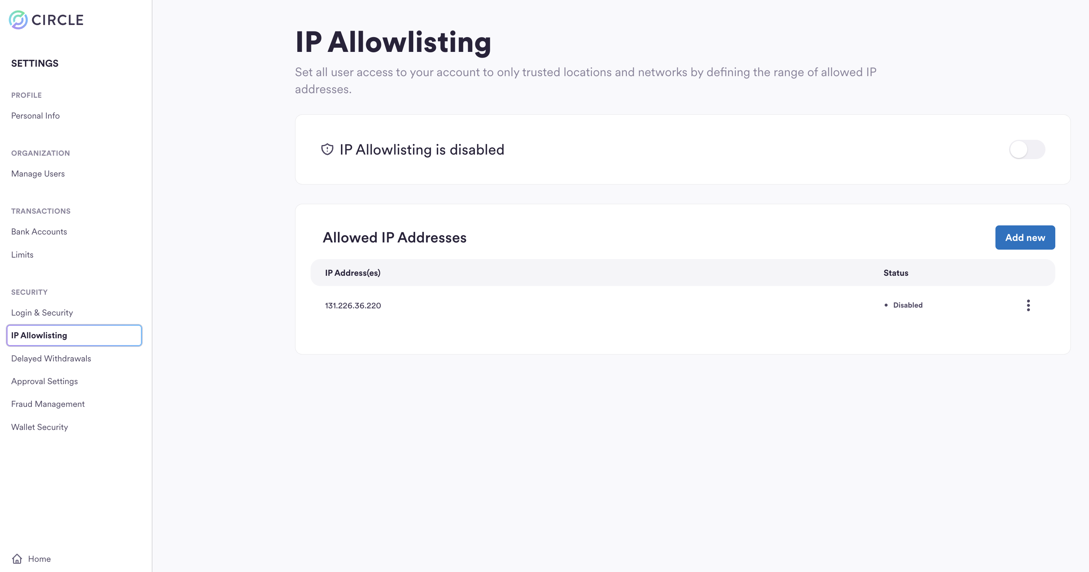Go to Login & Security
The height and width of the screenshot is (572, 1089).
42,313
